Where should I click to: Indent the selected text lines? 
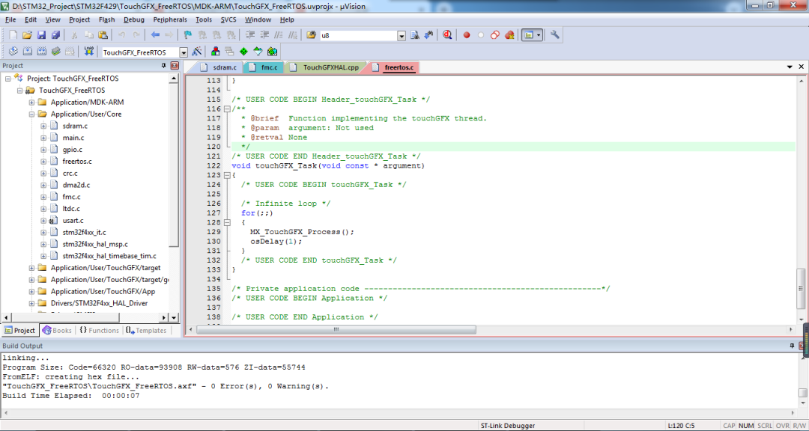point(250,35)
